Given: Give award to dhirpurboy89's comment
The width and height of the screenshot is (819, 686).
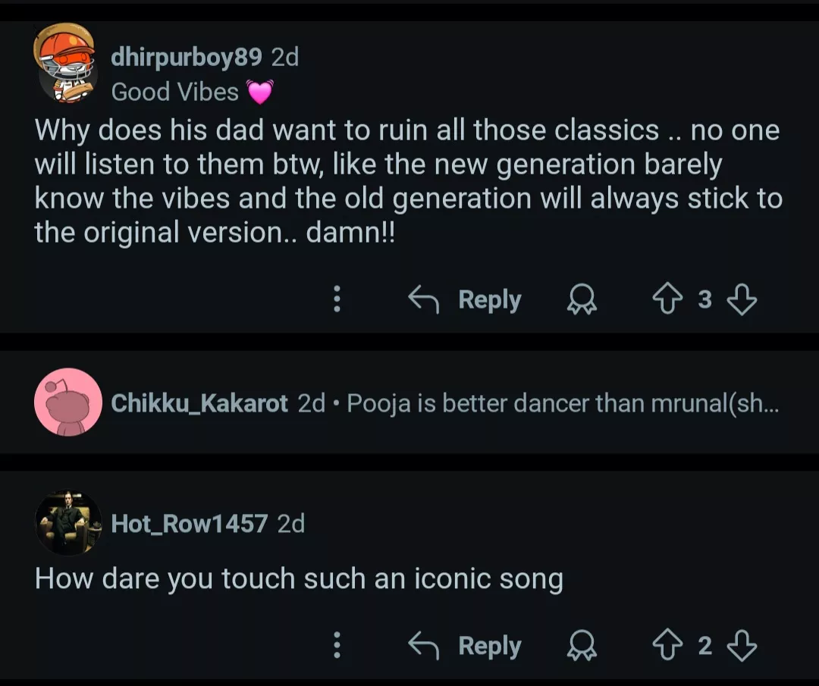Looking at the screenshot, I should (x=582, y=300).
